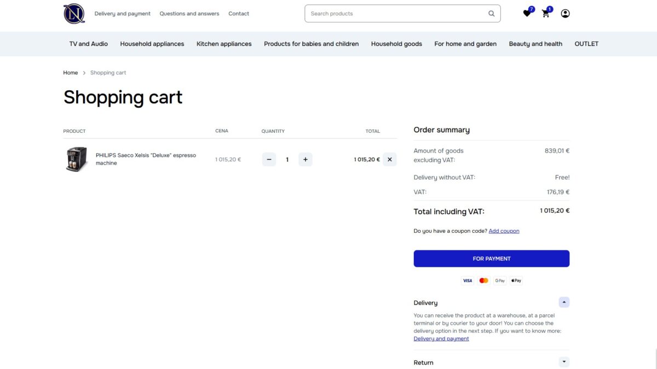
Task: Open the Kitchen appliances category
Action: [224, 44]
